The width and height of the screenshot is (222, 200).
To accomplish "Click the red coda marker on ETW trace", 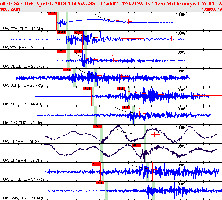I will pos(129,22).
